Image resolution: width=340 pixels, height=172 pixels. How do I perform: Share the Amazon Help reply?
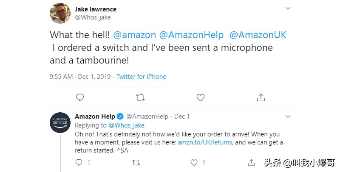click(x=252, y=162)
